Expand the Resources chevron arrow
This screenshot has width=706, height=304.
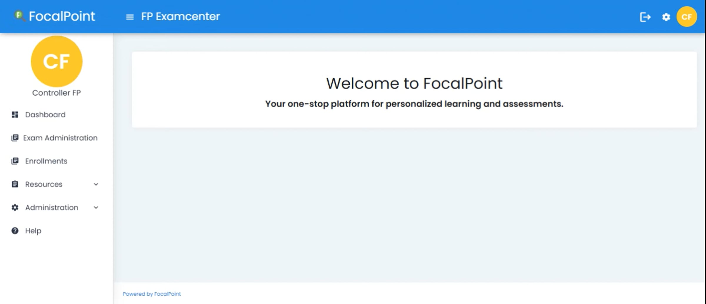click(96, 185)
